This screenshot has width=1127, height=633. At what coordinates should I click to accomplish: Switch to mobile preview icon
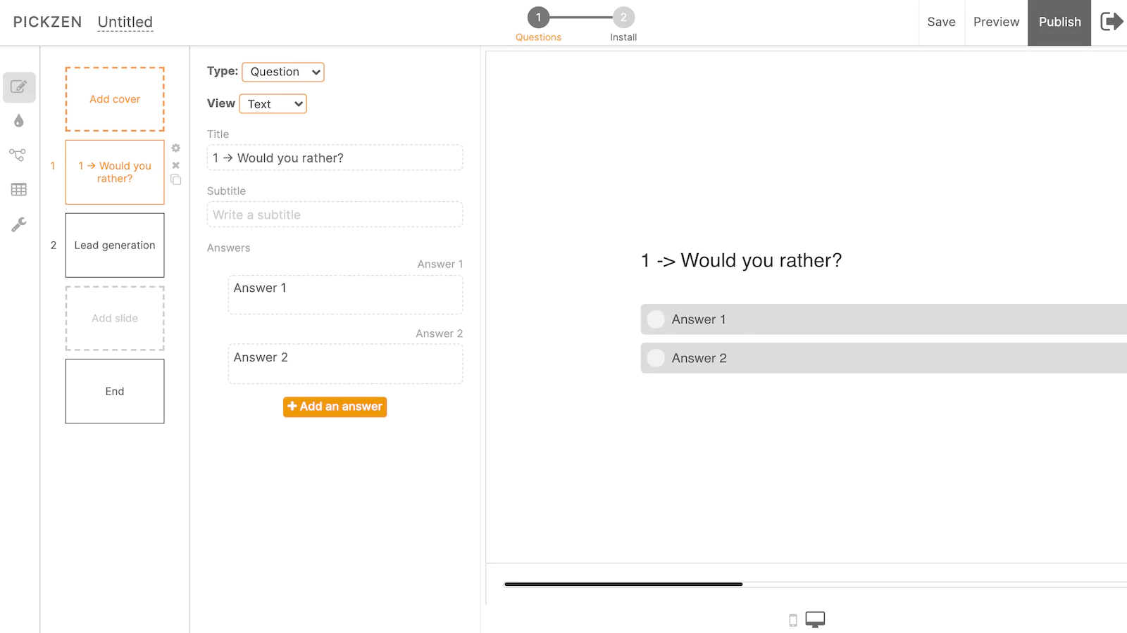[793, 620]
